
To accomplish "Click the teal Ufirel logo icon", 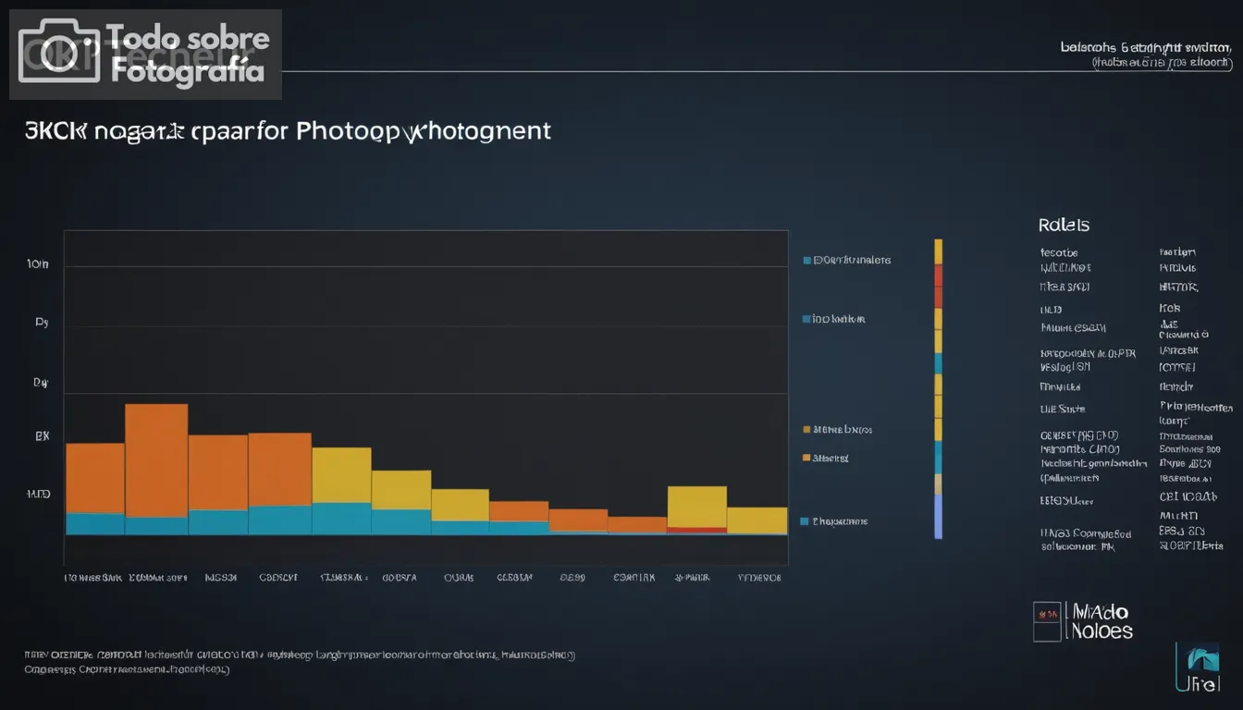I will pyautogui.click(x=1196, y=667).
